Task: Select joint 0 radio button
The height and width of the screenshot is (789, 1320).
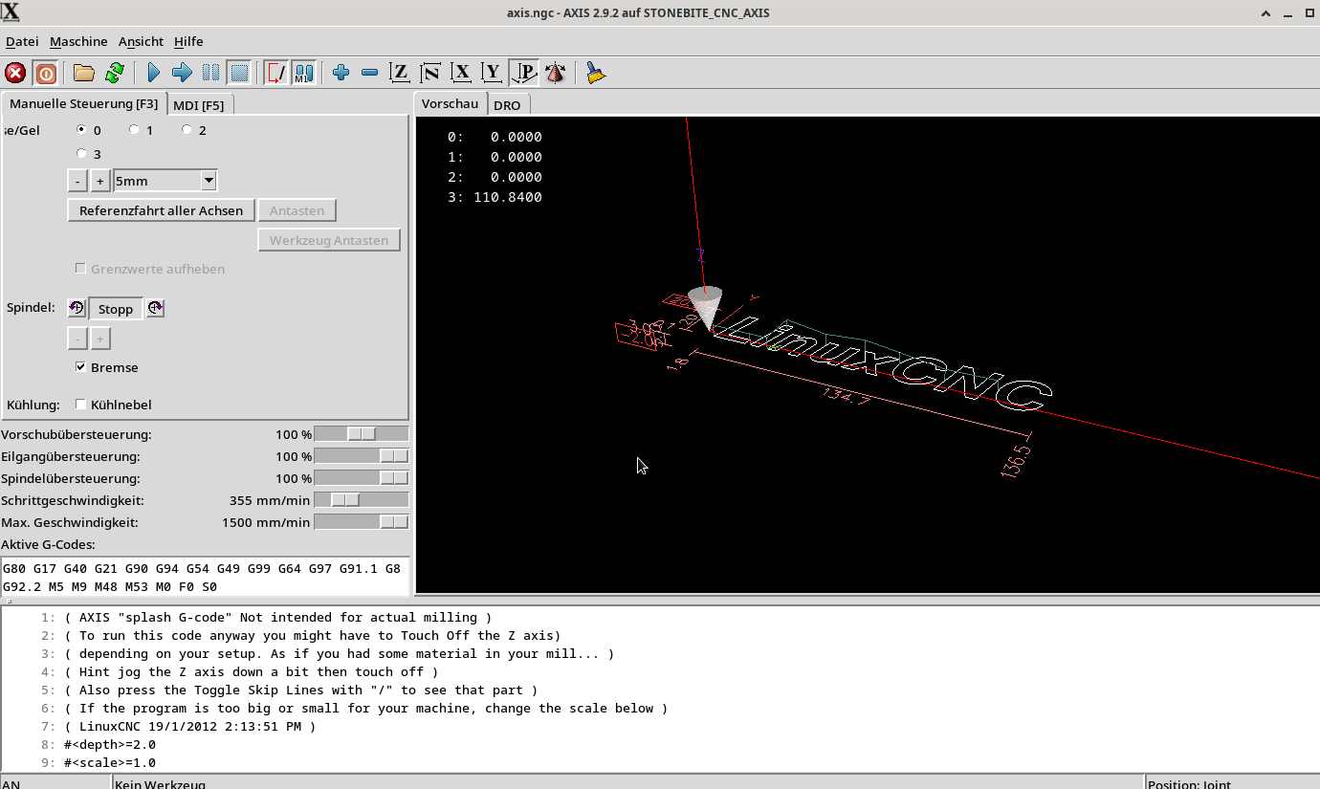Action: [x=81, y=129]
